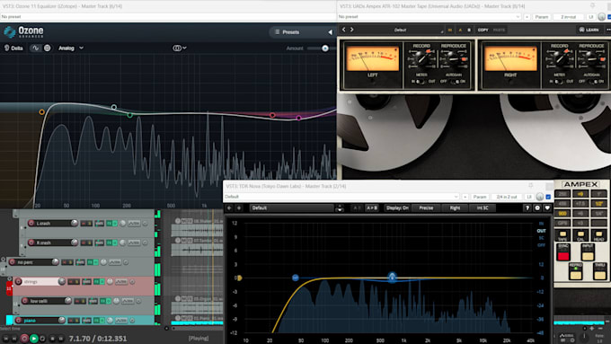Viewport: 611px width, 344px height.
Task: Click the transport Pause button
Action: click(x=61, y=339)
